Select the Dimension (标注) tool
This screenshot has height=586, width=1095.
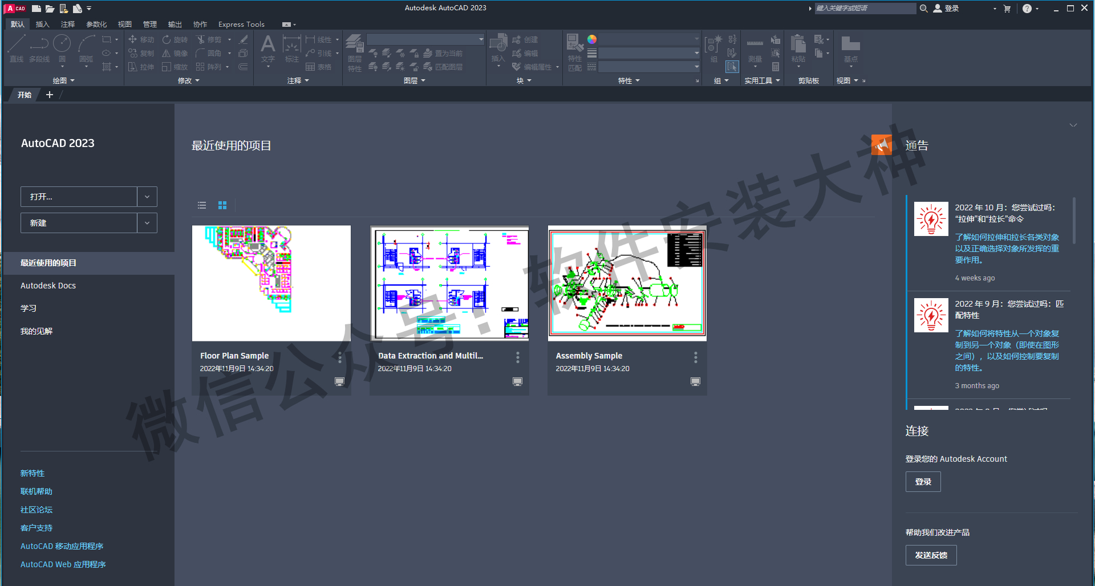(x=291, y=48)
